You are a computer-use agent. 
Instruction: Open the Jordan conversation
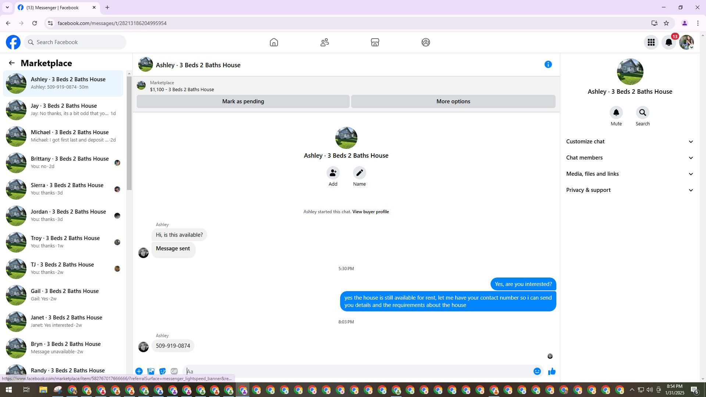[63, 215]
